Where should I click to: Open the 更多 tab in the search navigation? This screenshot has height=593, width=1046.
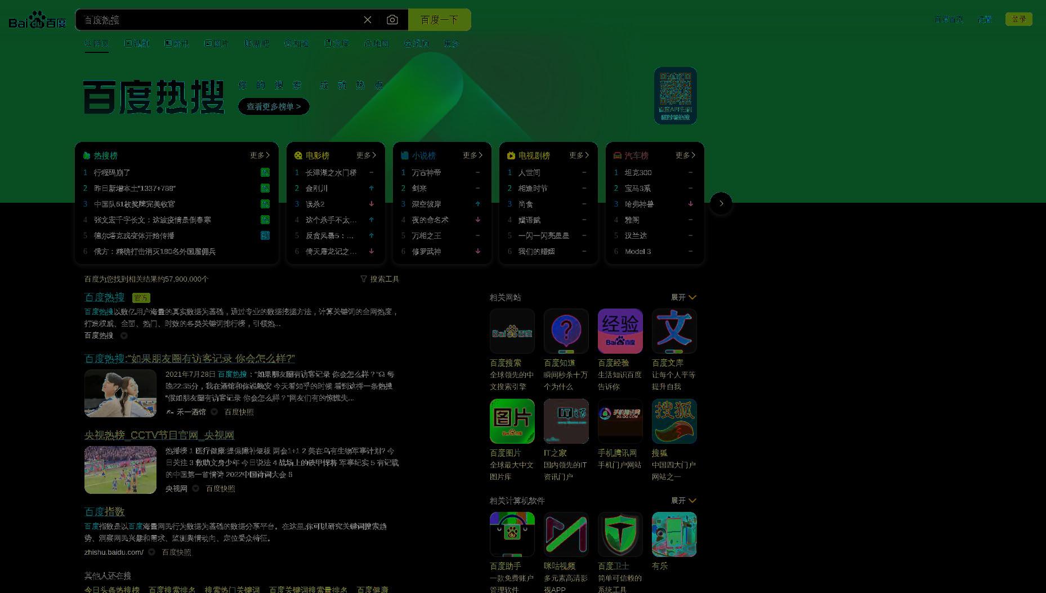(x=452, y=43)
